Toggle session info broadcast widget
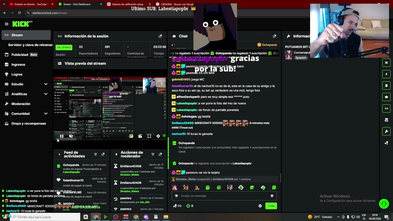 click(x=386, y=108)
